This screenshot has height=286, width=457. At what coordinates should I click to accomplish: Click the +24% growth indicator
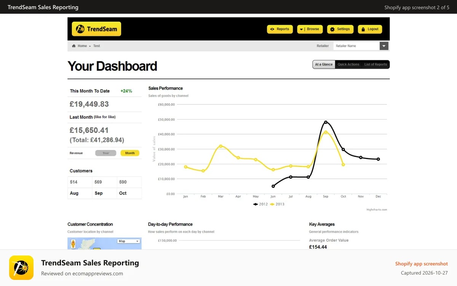pos(126,91)
